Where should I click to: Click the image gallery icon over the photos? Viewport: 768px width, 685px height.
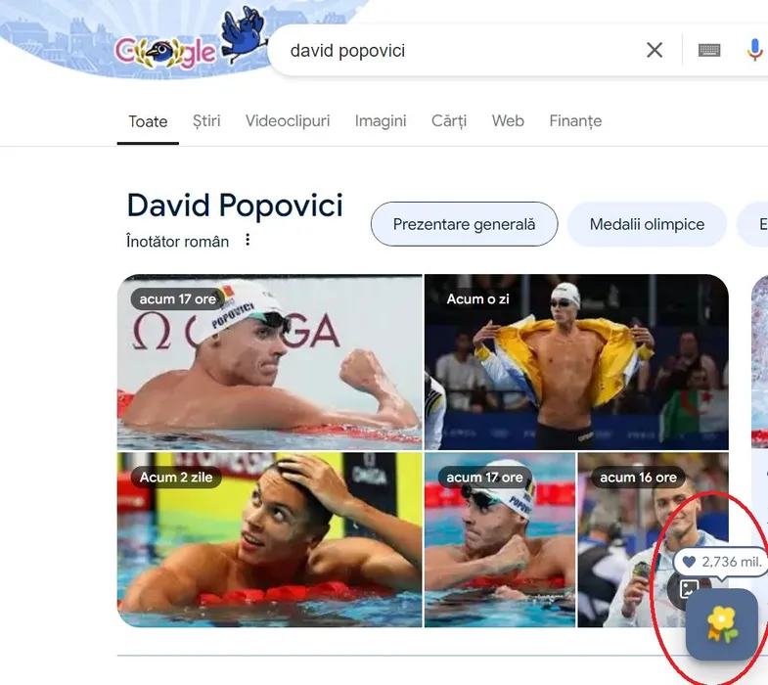coord(688,588)
